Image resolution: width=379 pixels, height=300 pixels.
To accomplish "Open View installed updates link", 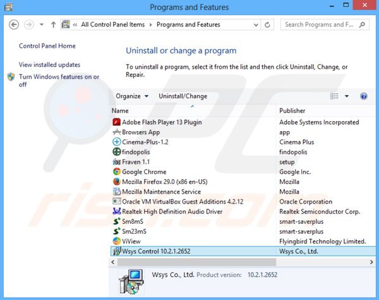I will [49, 65].
